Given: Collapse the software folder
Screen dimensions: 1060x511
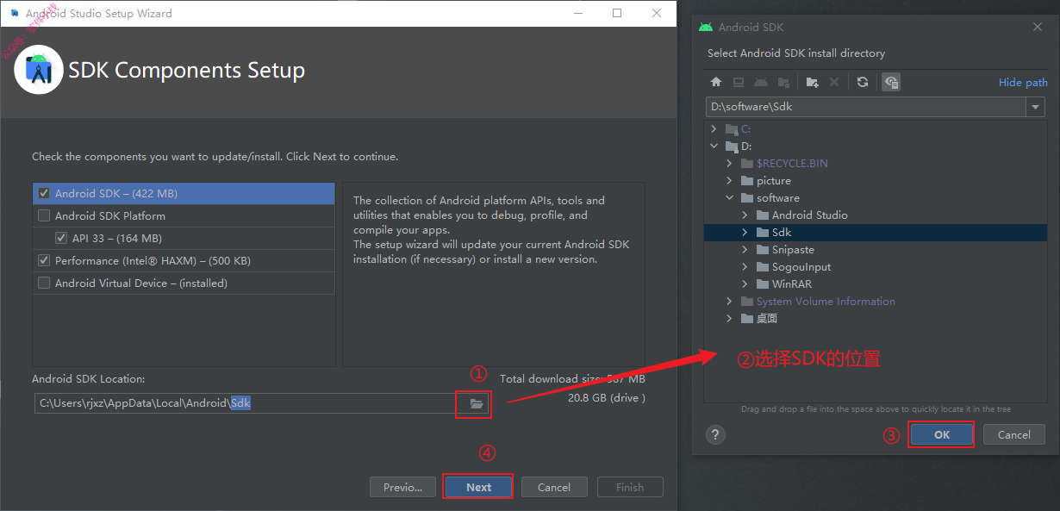Looking at the screenshot, I should click(x=729, y=198).
